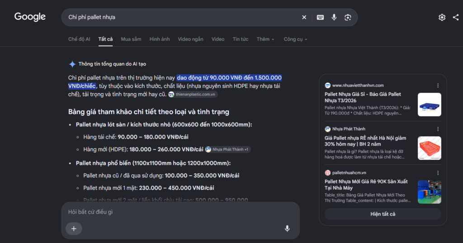
Task: Go to the Google logo homepage
Action: click(x=30, y=17)
